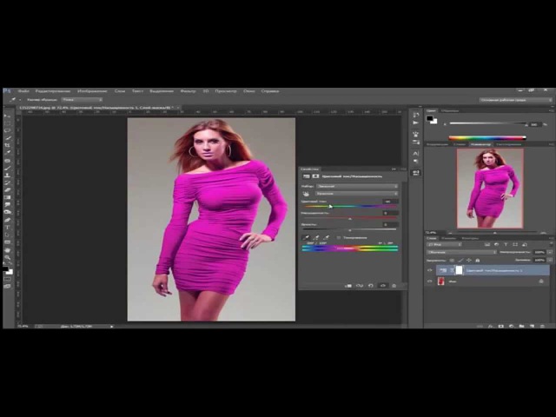
Task: Enable the Colorize checkbox
Action: coord(338,237)
